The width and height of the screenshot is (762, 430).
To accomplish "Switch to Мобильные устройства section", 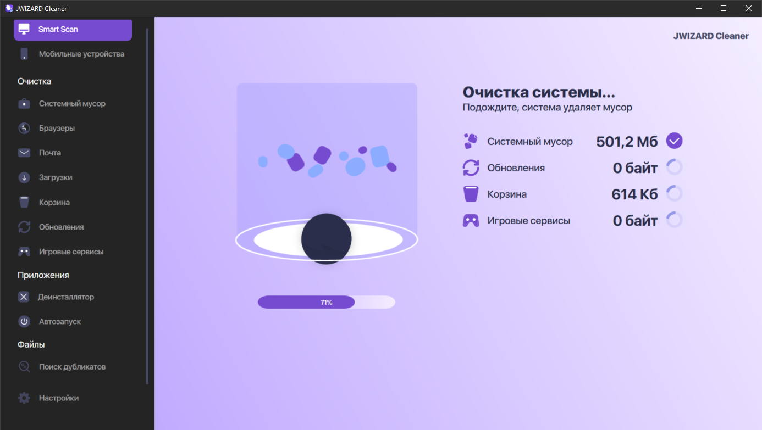I will (73, 53).
